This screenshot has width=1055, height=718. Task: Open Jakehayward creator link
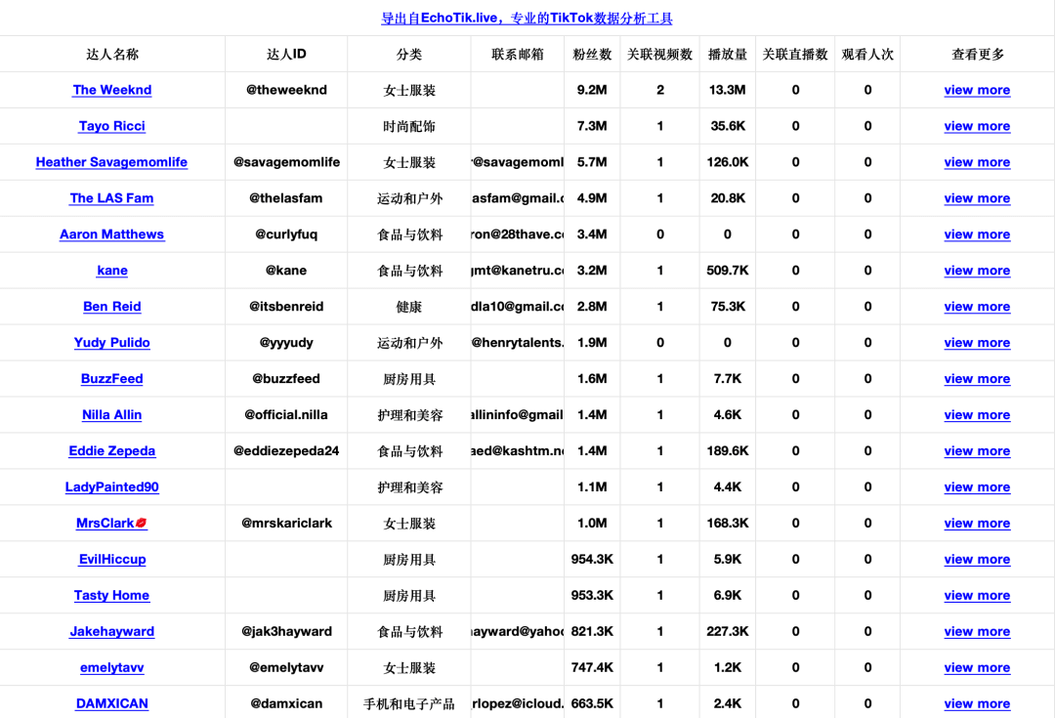111,631
